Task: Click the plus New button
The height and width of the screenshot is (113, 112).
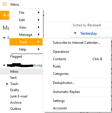Action: click(x=5, y=15)
